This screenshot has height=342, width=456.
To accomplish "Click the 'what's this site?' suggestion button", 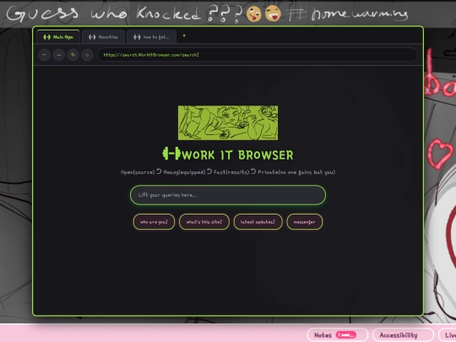I will [x=204, y=222].
